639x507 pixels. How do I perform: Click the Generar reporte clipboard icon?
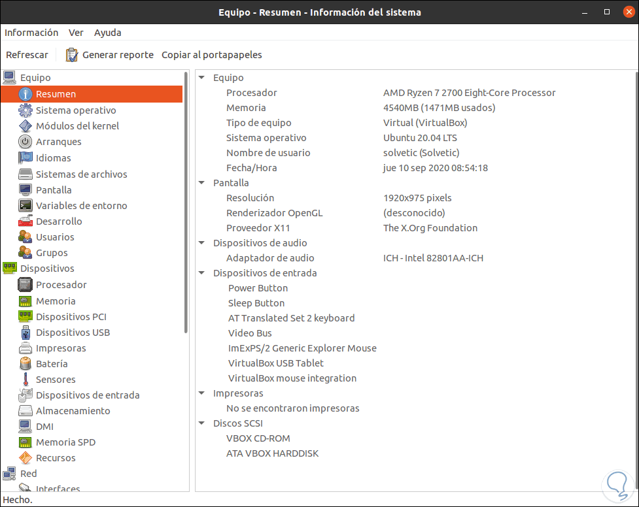tap(72, 55)
